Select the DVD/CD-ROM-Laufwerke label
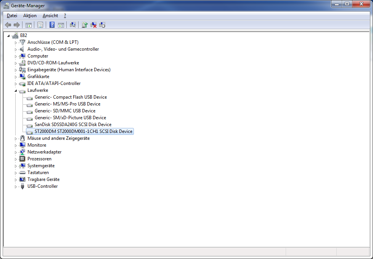The width and height of the screenshot is (373, 259). click(53, 63)
